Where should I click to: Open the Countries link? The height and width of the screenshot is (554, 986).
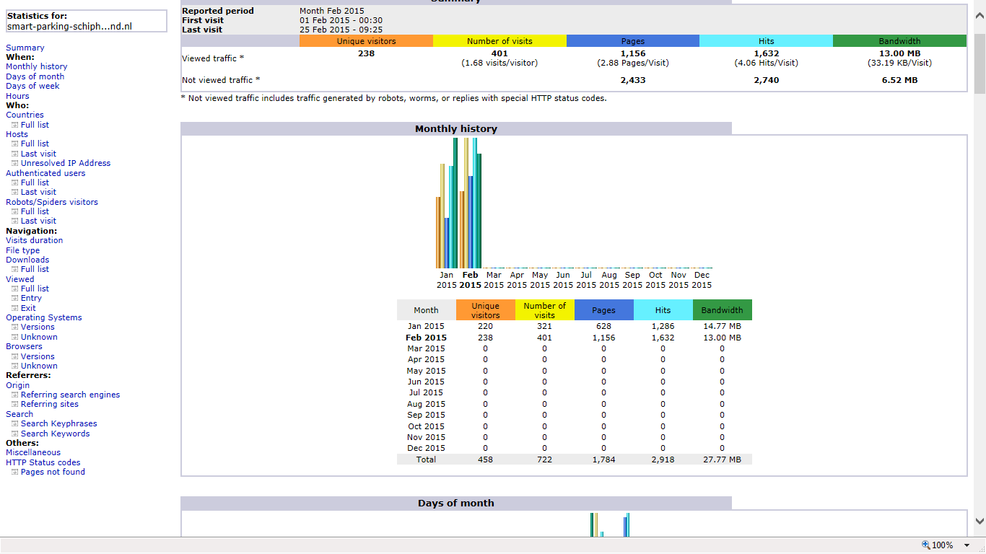coord(25,115)
